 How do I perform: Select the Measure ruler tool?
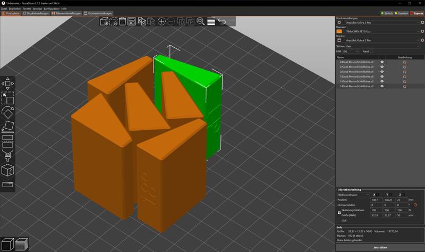tap(7, 184)
